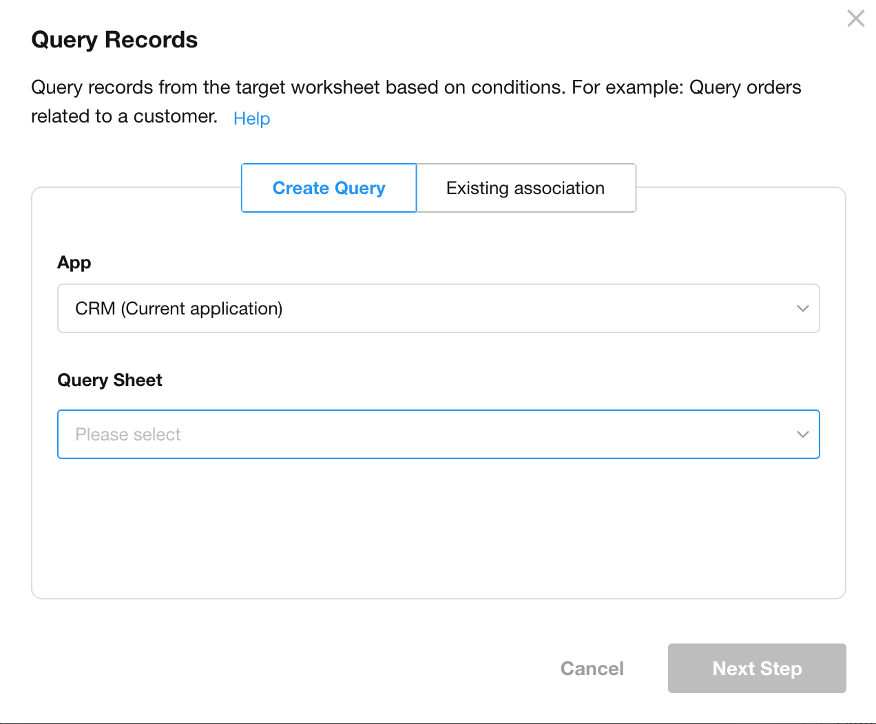
Task: Open the Help link
Action: [251, 118]
